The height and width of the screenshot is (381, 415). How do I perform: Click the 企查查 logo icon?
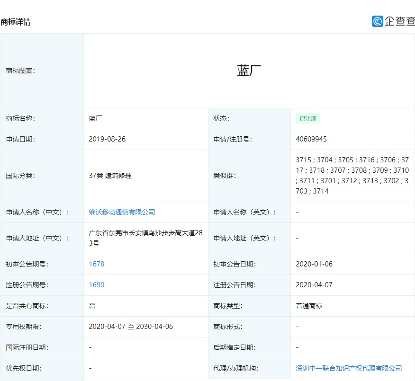tap(378, 21)
